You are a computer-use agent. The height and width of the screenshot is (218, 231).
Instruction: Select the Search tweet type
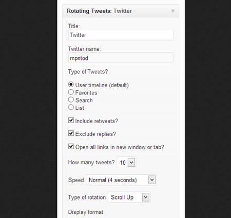(71, 100)
